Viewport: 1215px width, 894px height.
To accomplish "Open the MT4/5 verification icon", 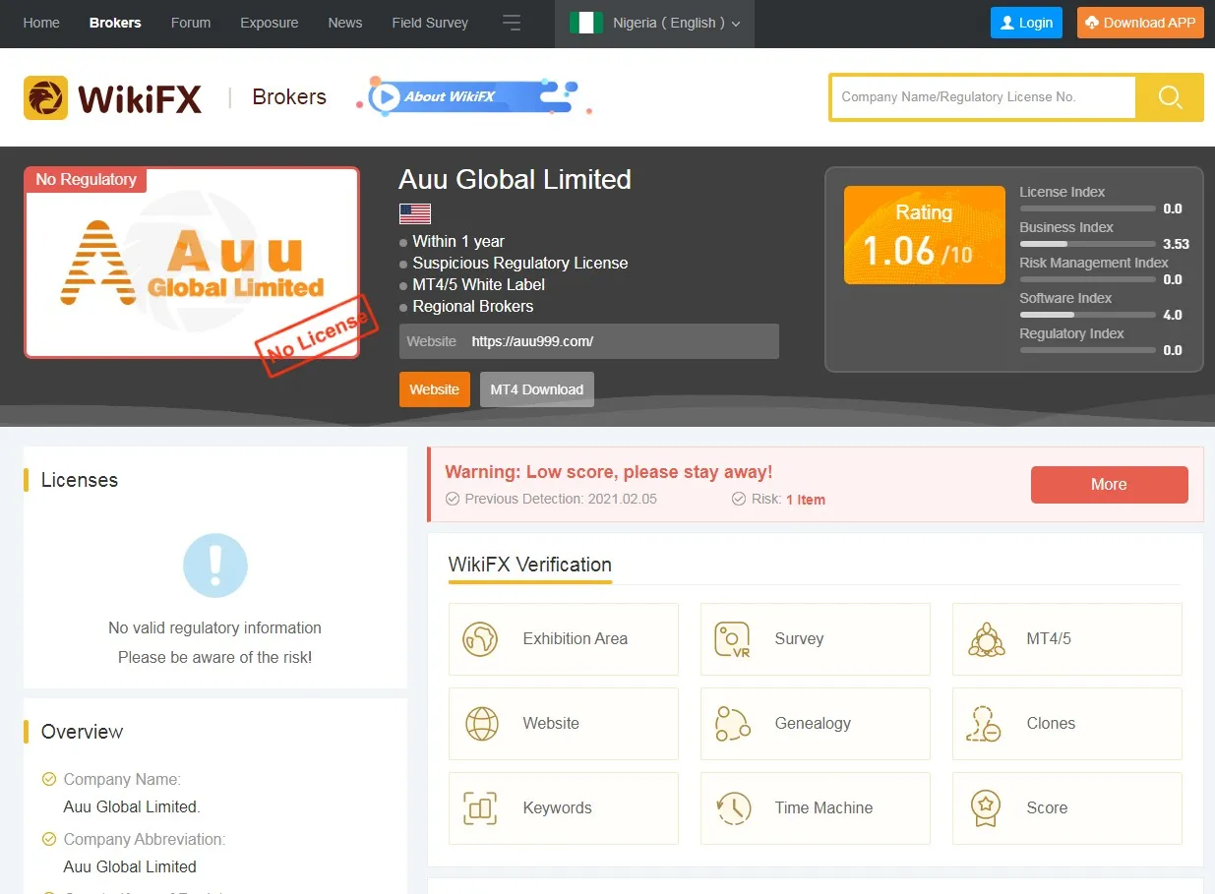I will point(986,639).
